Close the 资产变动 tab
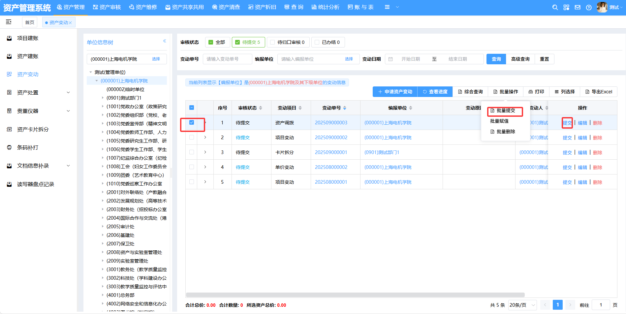This screenshot has height=314, width=626. (70, 23)
